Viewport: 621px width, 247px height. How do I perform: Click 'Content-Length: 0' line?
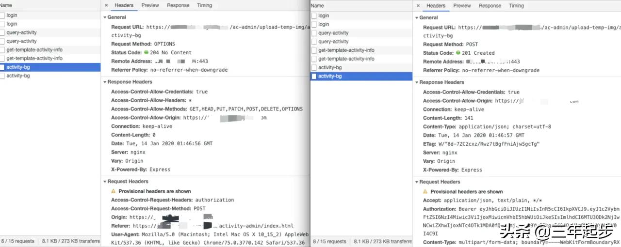click(133, 135)
